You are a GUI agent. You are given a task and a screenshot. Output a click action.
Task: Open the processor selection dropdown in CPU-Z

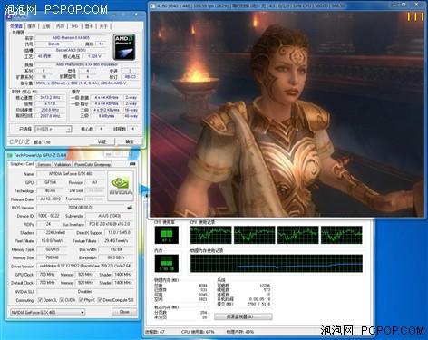pos(53,129)
